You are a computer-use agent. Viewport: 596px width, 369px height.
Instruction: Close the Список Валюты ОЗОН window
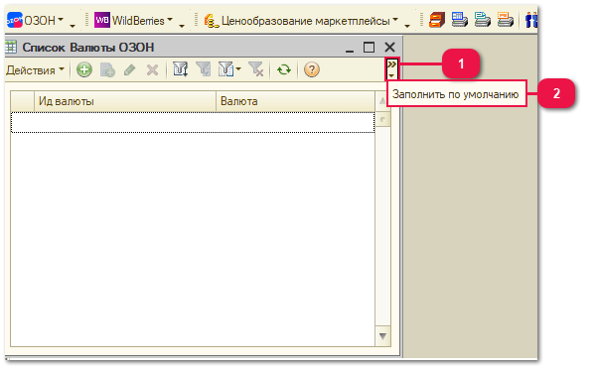click(x=390, y=47)
